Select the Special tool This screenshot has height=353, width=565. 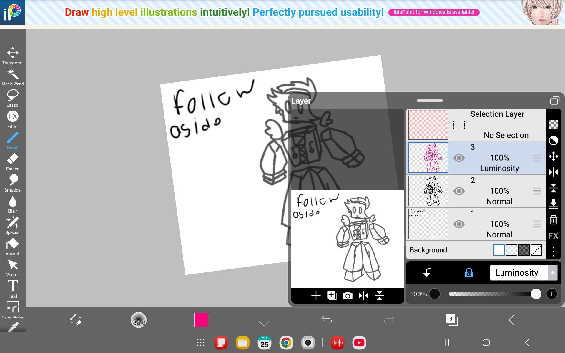12,225
